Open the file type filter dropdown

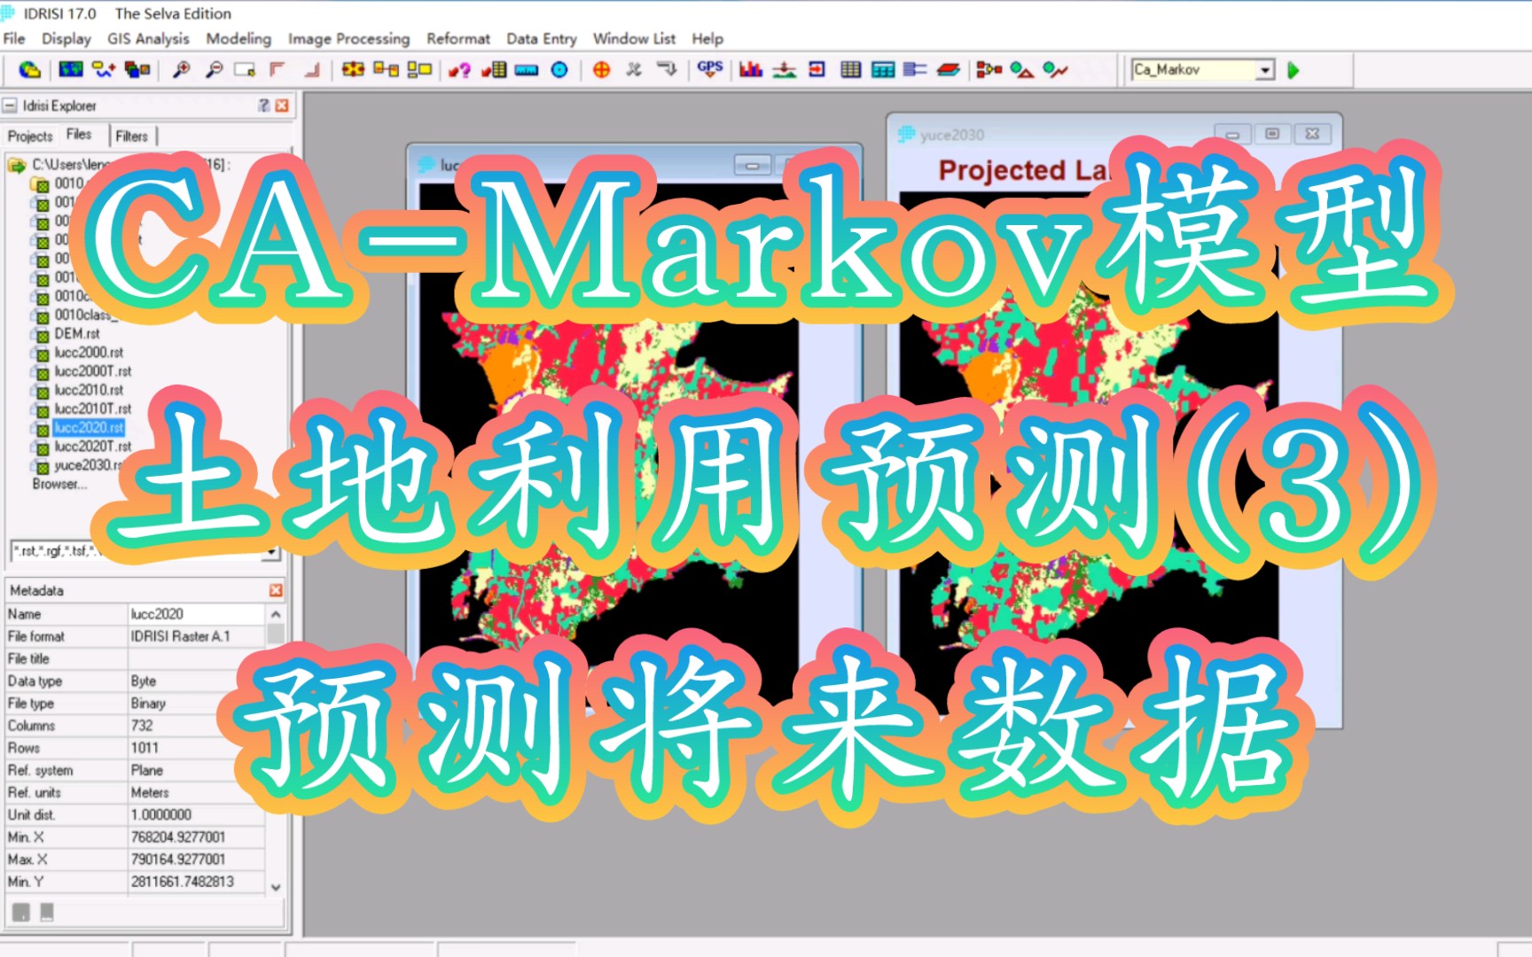[271, 551]
